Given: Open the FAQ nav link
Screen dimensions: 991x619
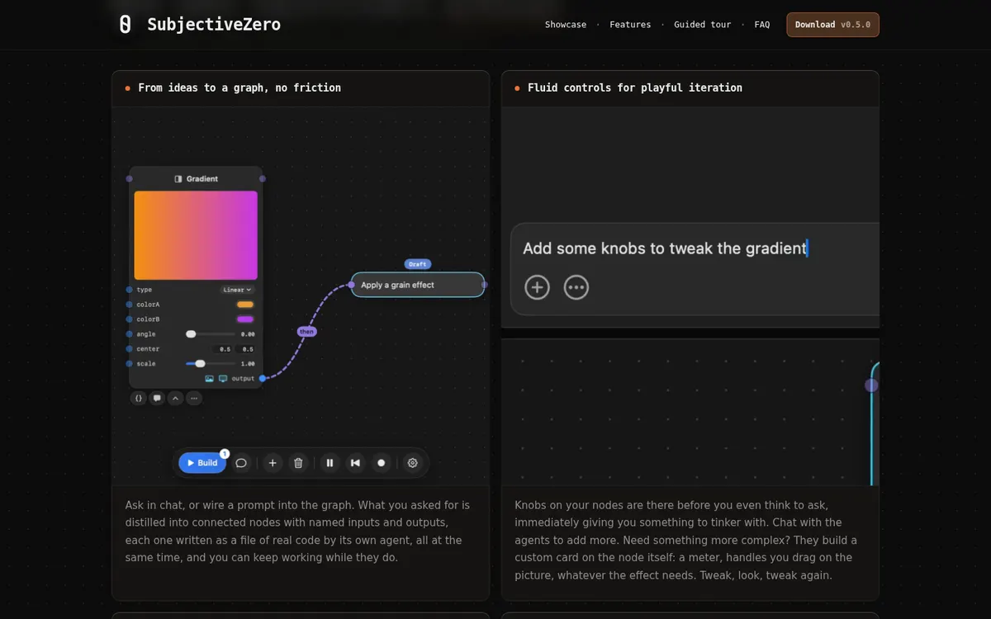Looking at the screenshot, I should pyautogui.click(x=761, y=25).
